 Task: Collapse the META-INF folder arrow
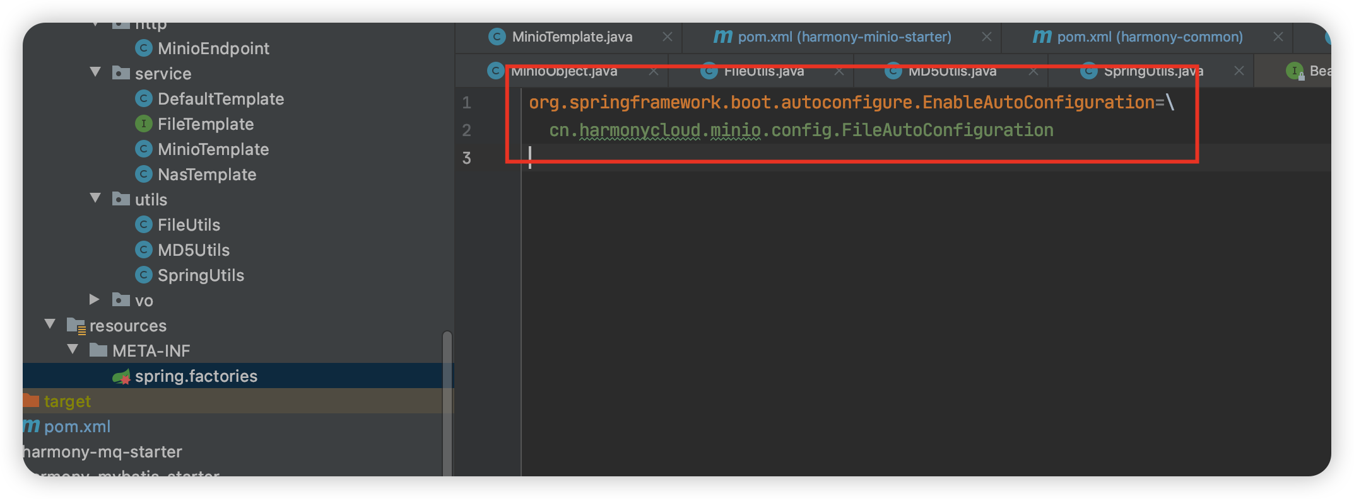coord(73,350)
